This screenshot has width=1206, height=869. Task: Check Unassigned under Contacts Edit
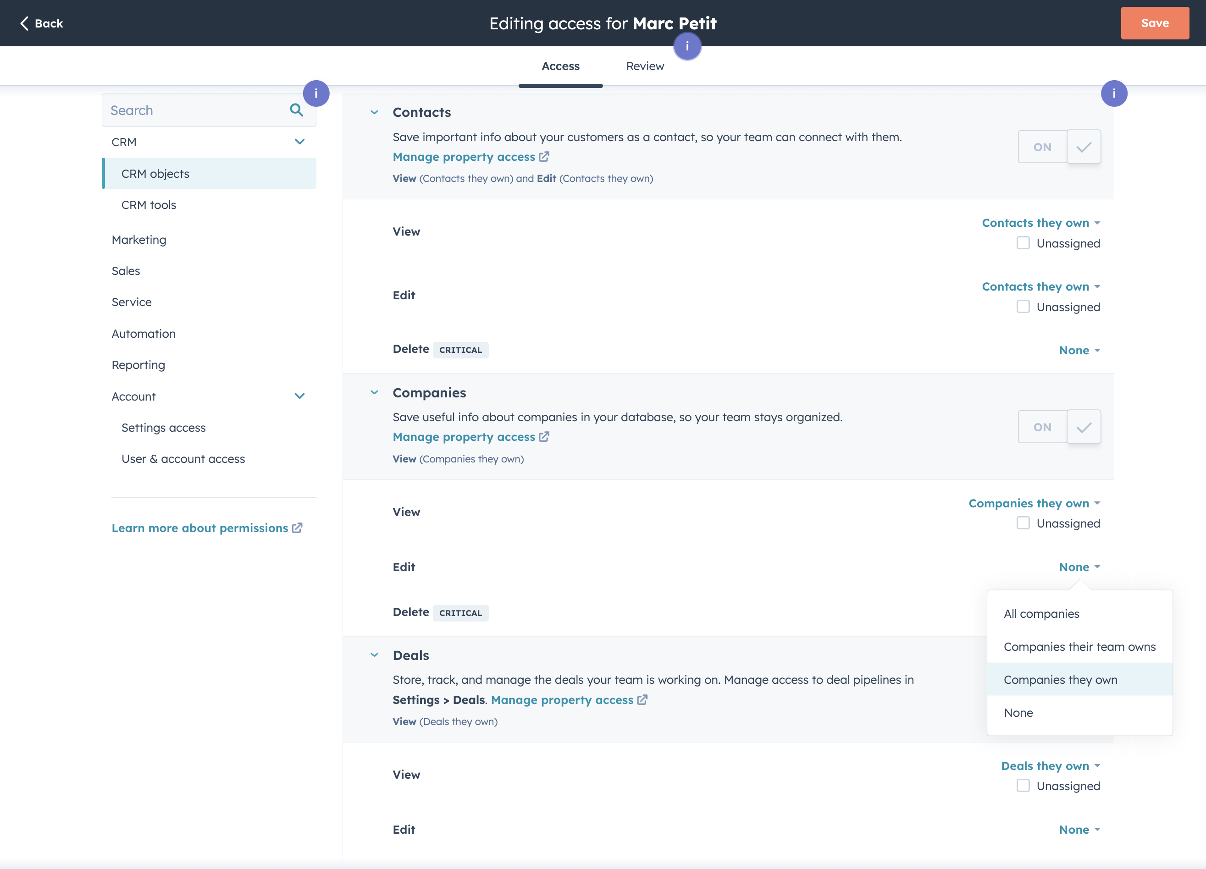coord(1023,307)
